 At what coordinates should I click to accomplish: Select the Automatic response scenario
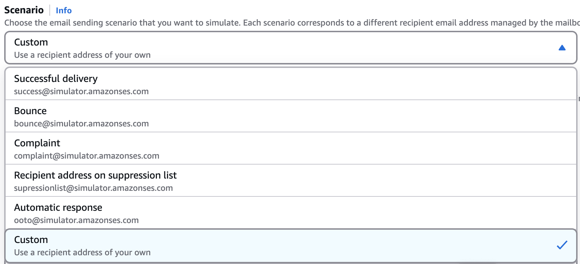click(x=58, y=208)
